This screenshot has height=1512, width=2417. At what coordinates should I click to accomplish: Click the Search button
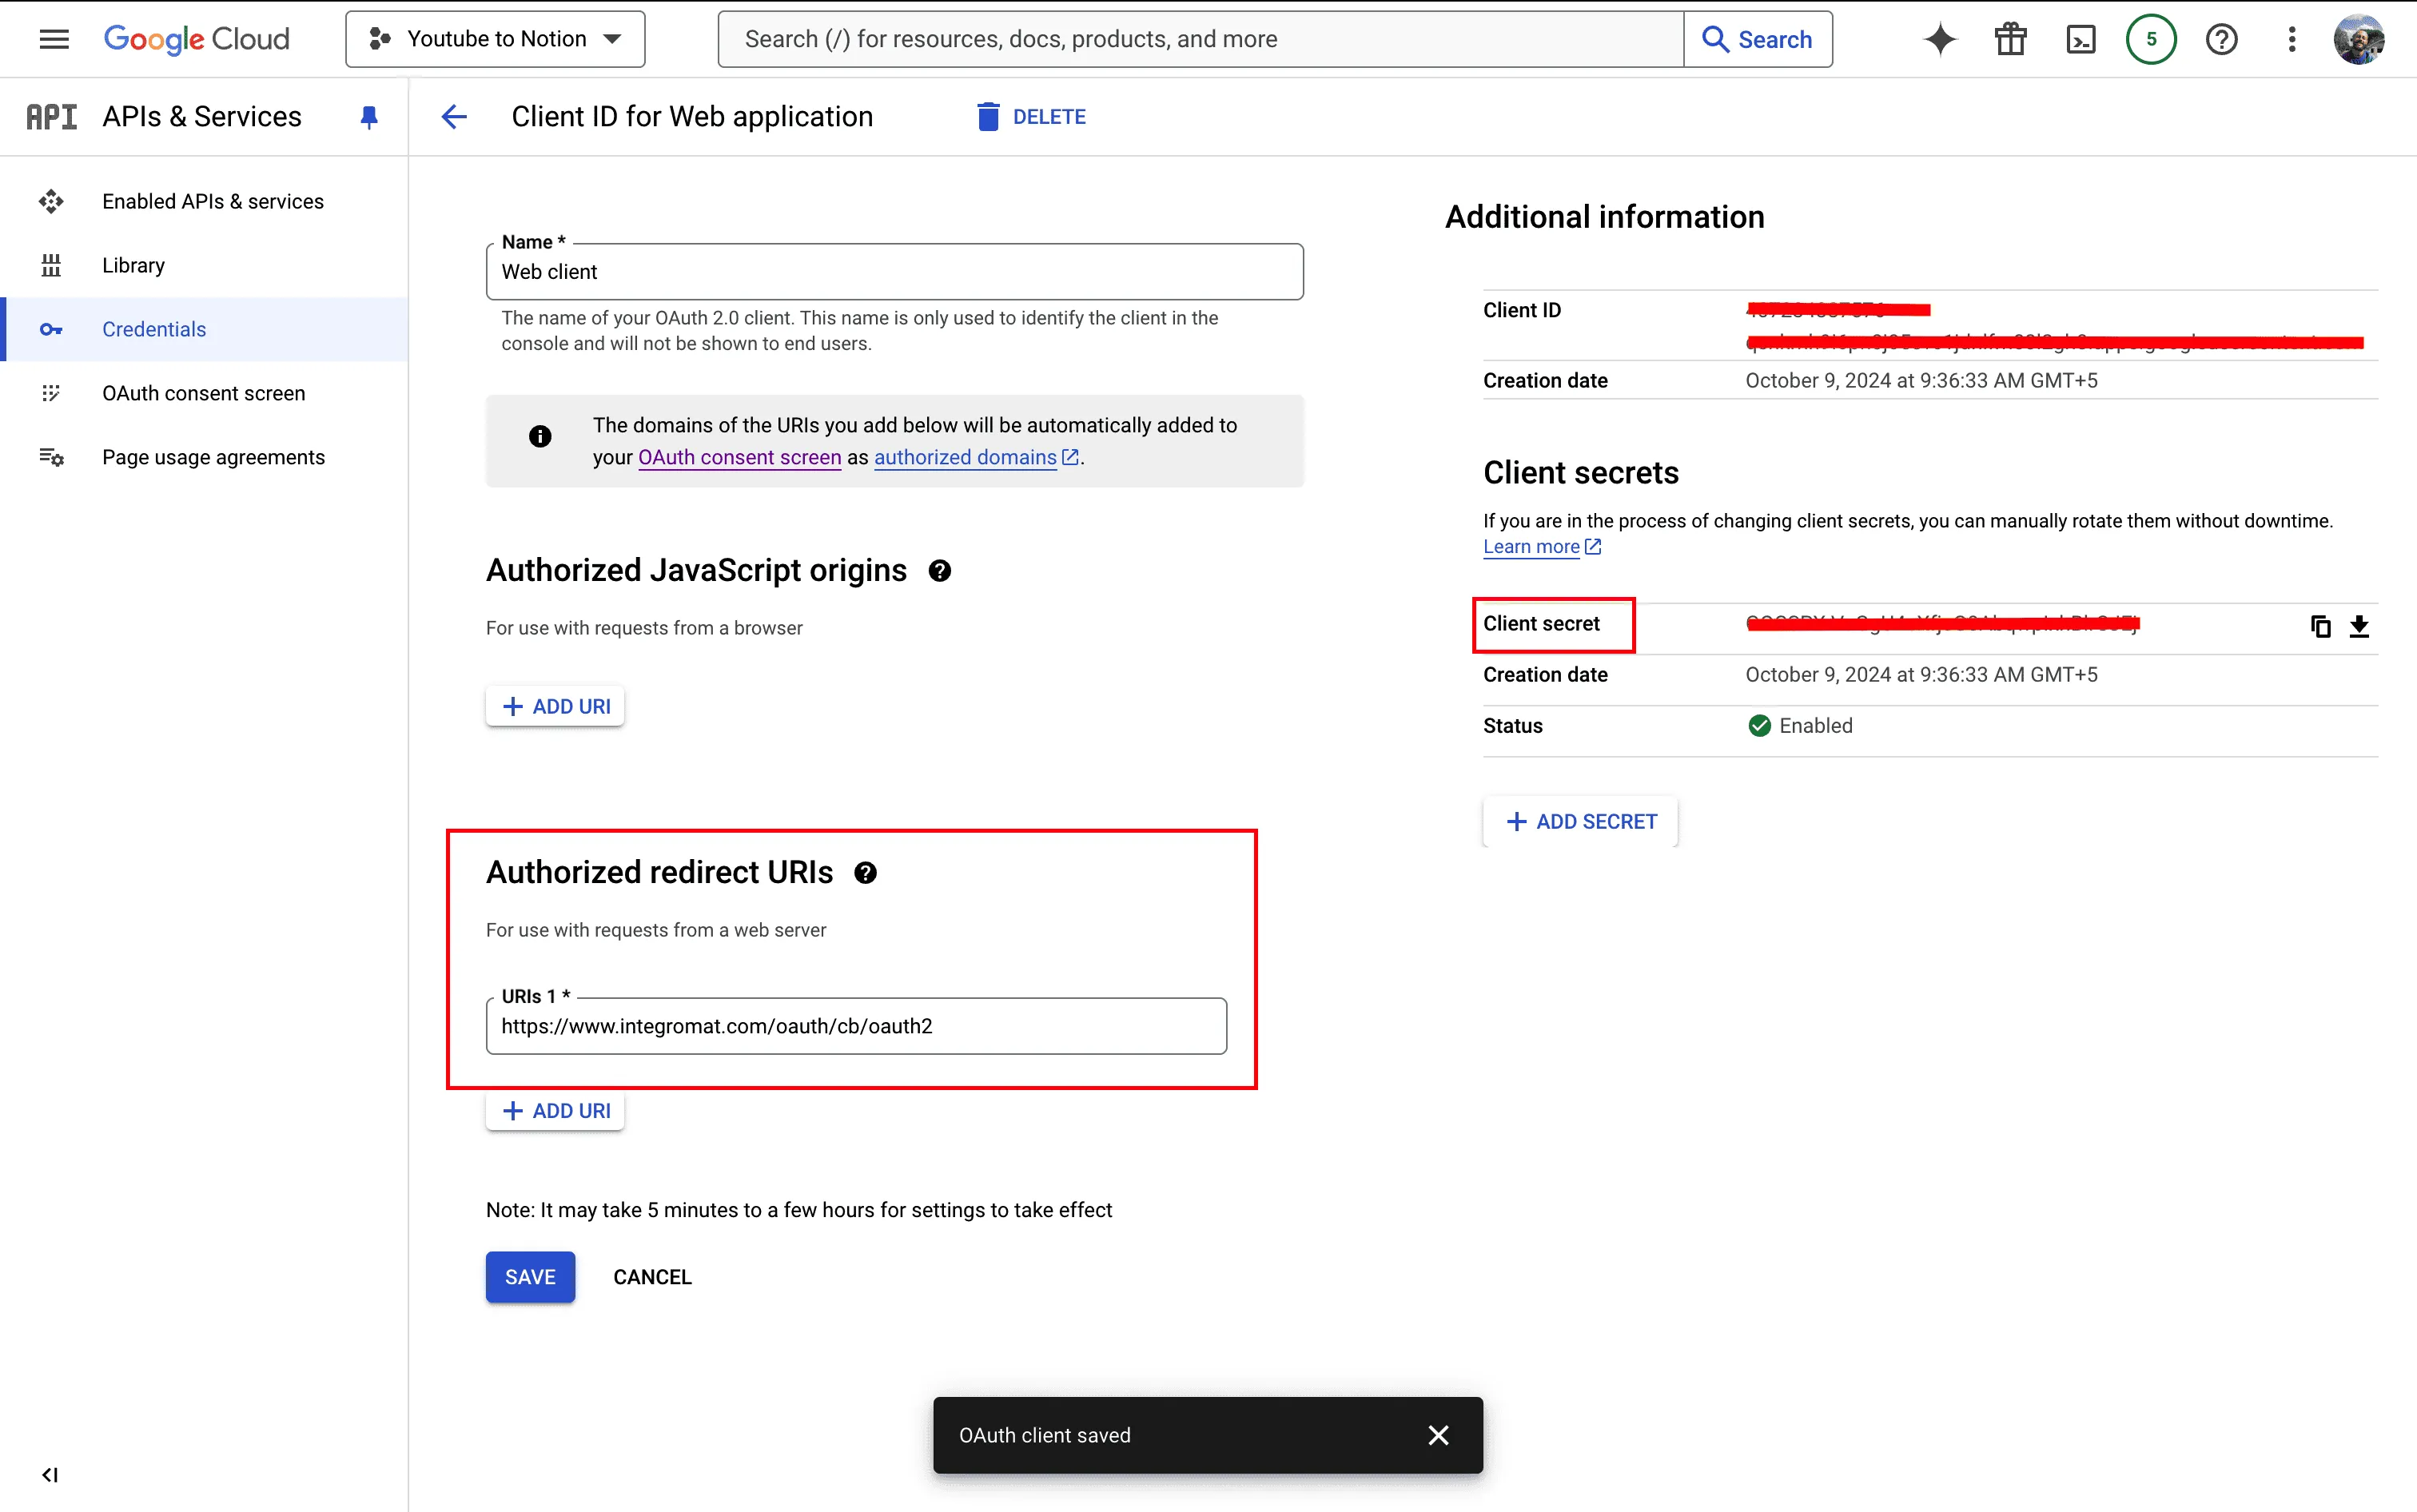click(x=1758, y=39)
